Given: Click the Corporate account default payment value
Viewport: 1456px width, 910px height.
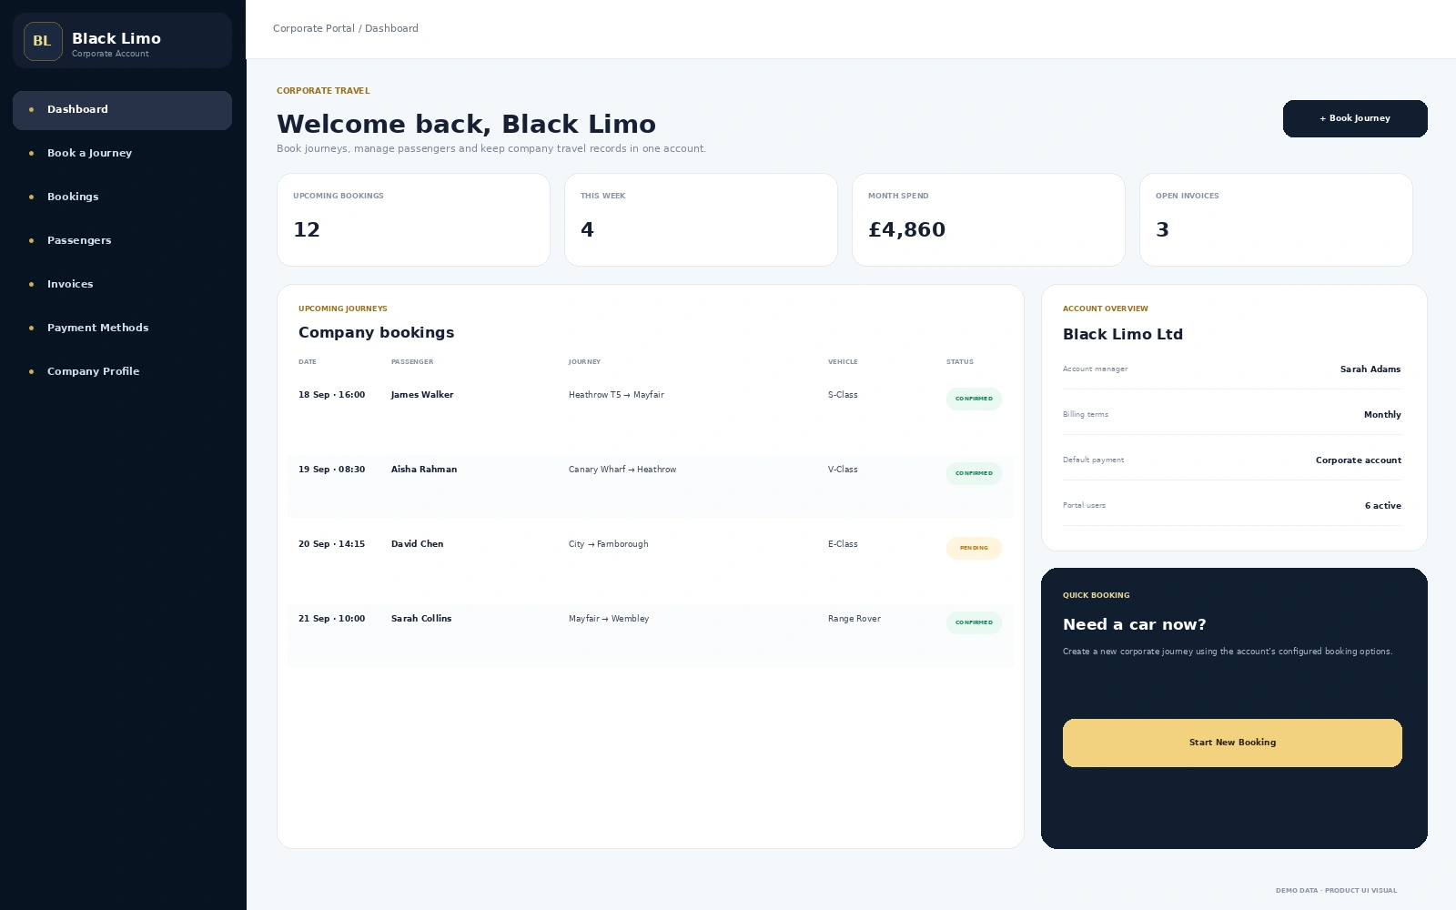Looking at the screenshot, I should click(x=1359, y=460).
